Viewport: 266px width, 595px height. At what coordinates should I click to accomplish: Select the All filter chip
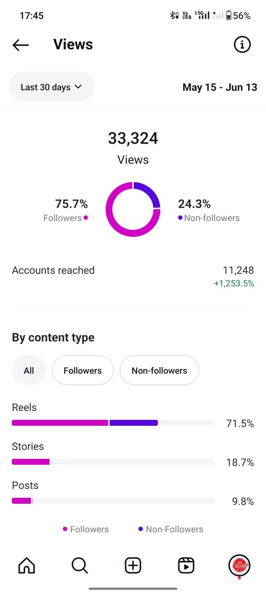[29, 371]
